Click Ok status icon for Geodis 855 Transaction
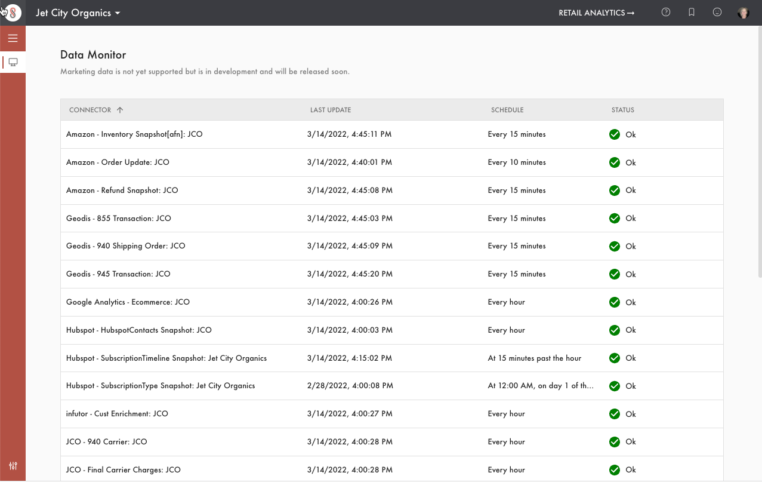The height and width of the screenshot is (482, 762). 615,219
